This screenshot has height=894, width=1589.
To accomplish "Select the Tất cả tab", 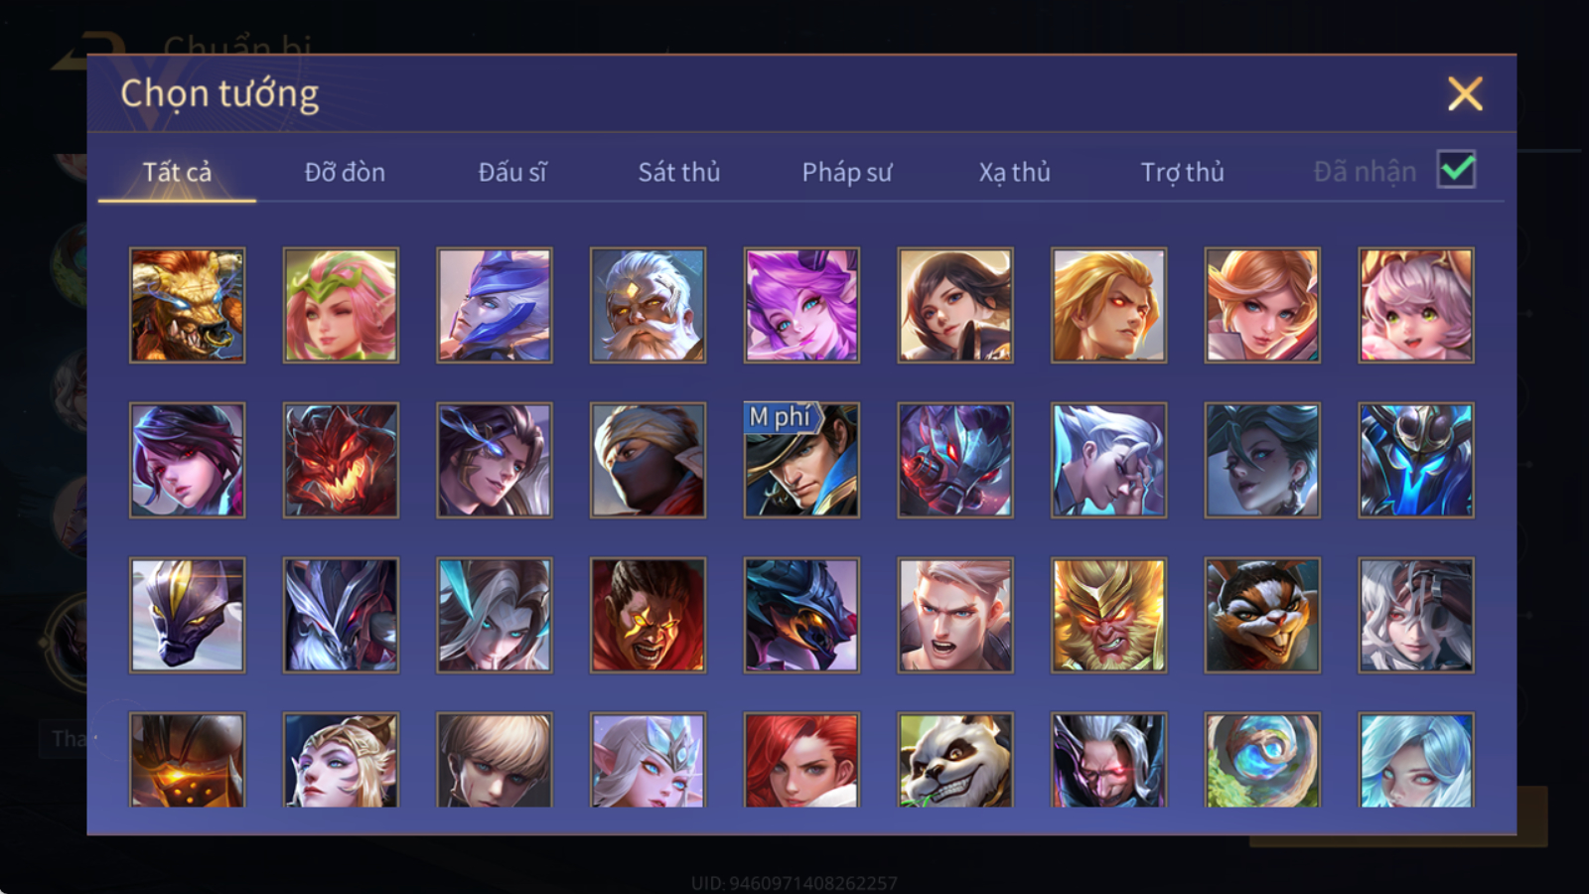I will tap(177, 172).
